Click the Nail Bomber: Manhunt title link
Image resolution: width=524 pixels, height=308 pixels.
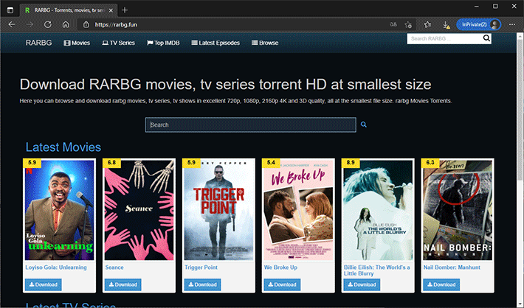(452, 267)
